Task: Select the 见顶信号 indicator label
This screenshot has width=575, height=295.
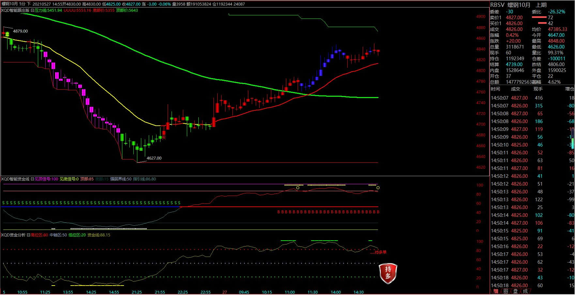Action: click(x=46, y=179)
